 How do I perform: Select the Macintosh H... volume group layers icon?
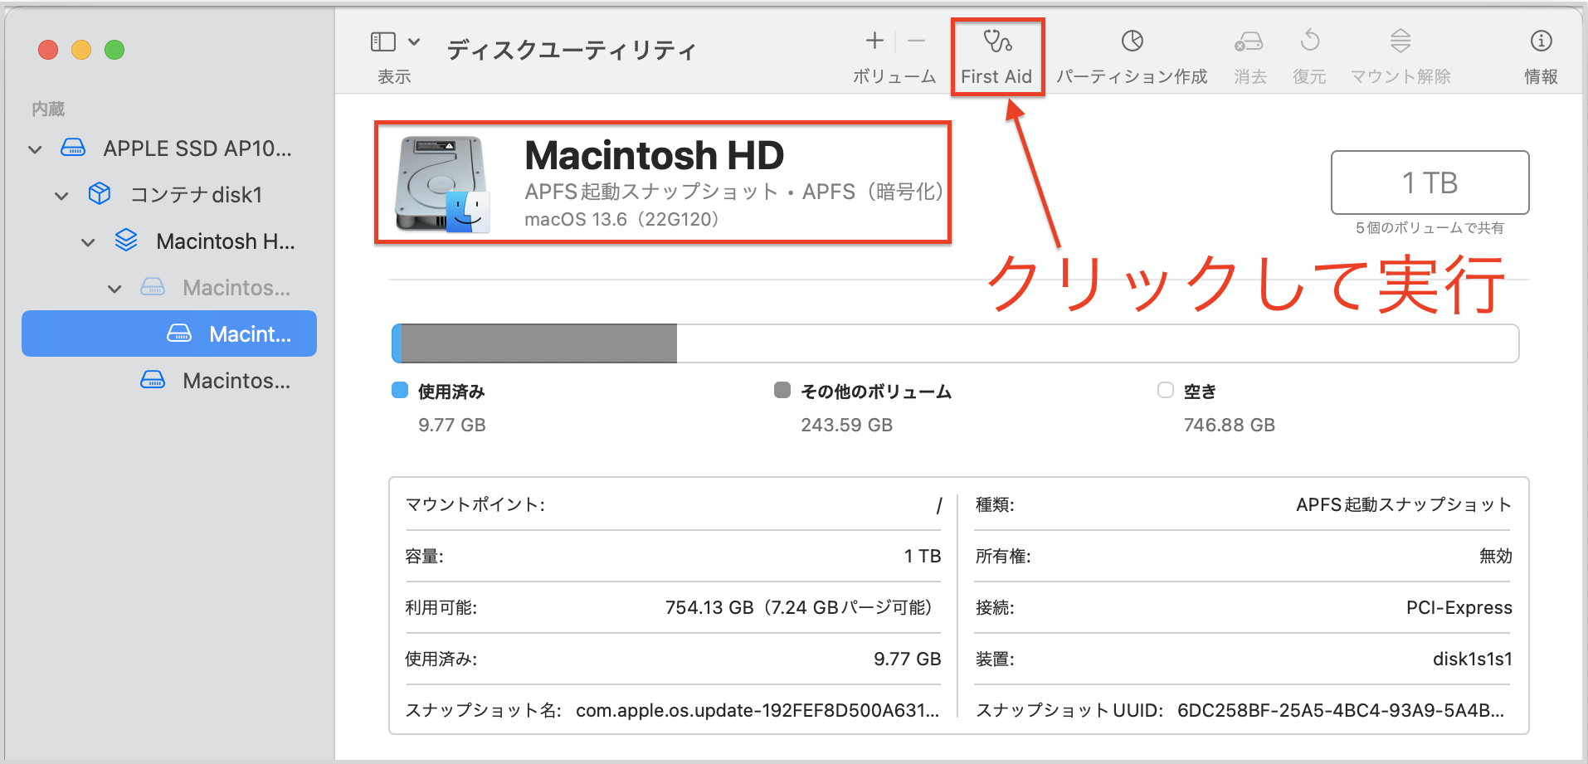click(x=126, y=241)
